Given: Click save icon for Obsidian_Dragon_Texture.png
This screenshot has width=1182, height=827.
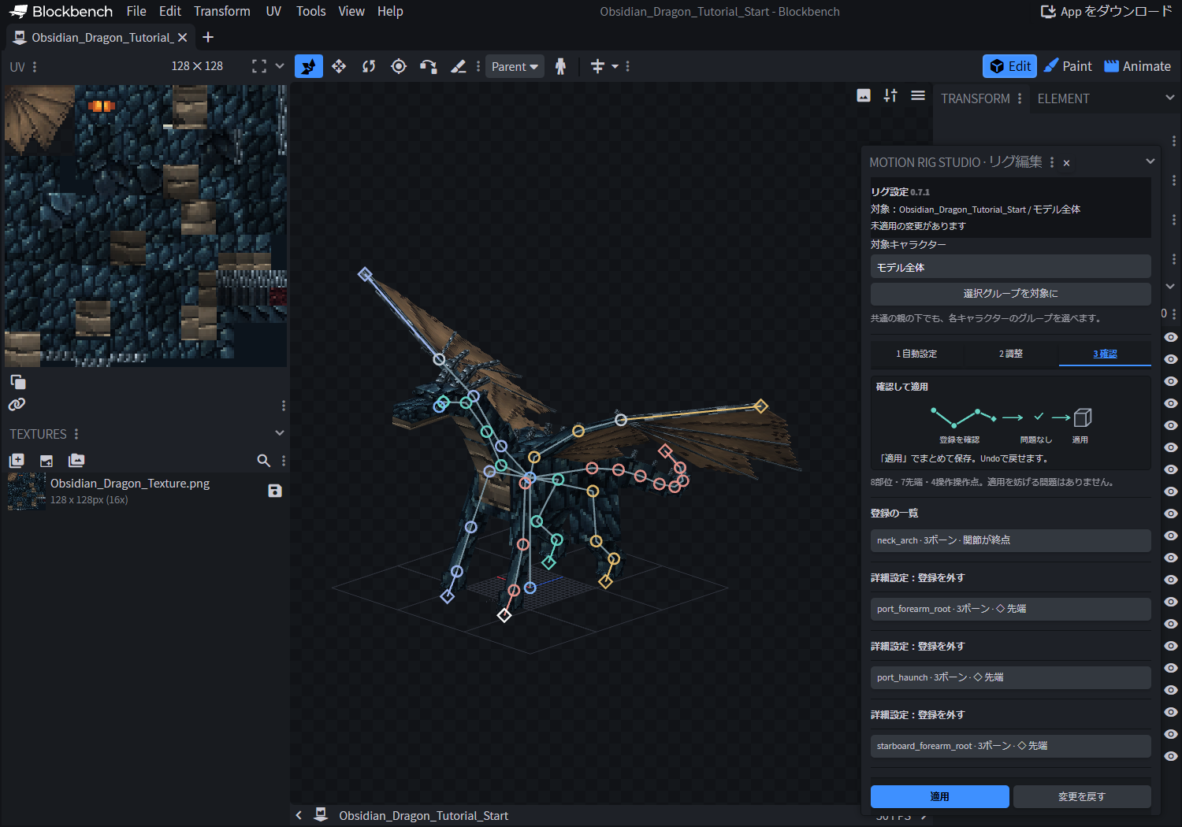Looking at the screenshot, I should pos(275,491).
